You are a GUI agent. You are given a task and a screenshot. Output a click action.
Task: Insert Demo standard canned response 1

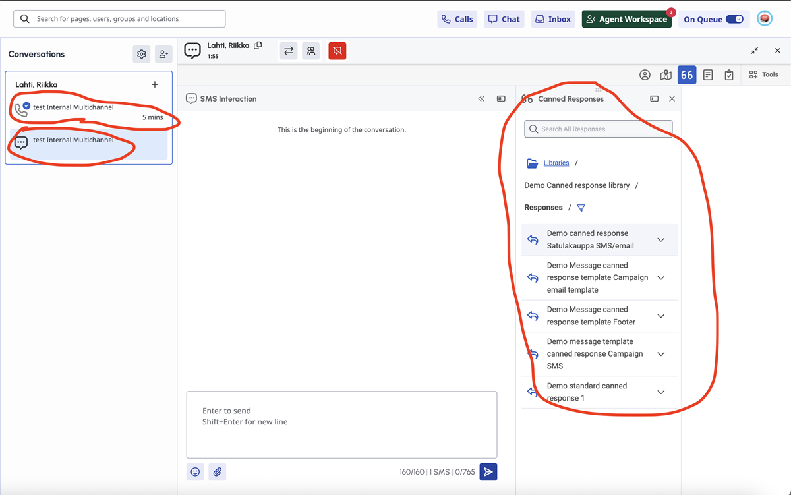click(533, 392)
